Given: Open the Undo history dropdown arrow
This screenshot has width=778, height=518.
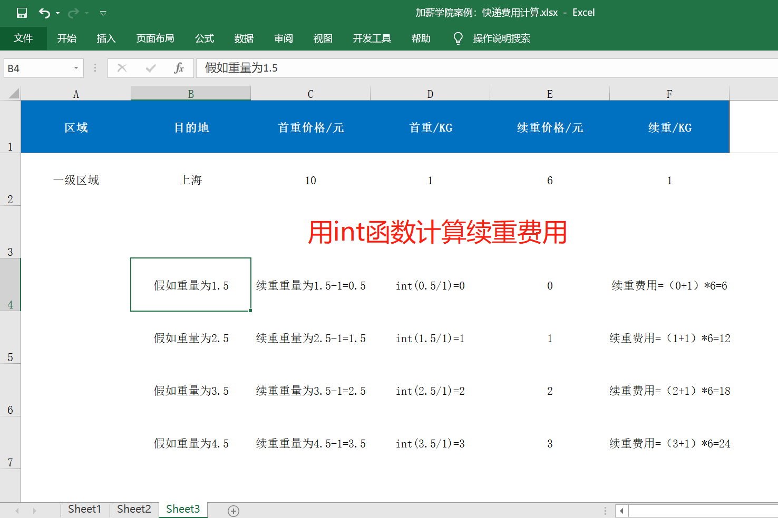Looking at the screenshot, I should pyautogui.click(x=57, y=13).
